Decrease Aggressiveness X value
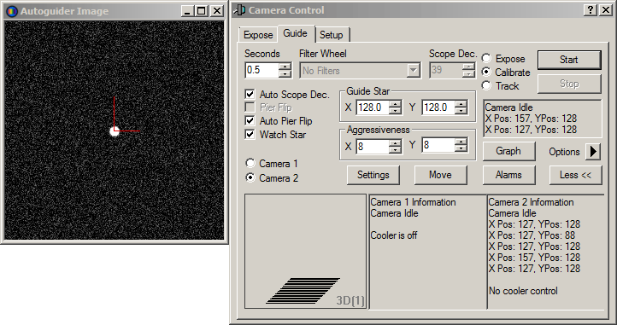617x325 pixels. point(395,150)
